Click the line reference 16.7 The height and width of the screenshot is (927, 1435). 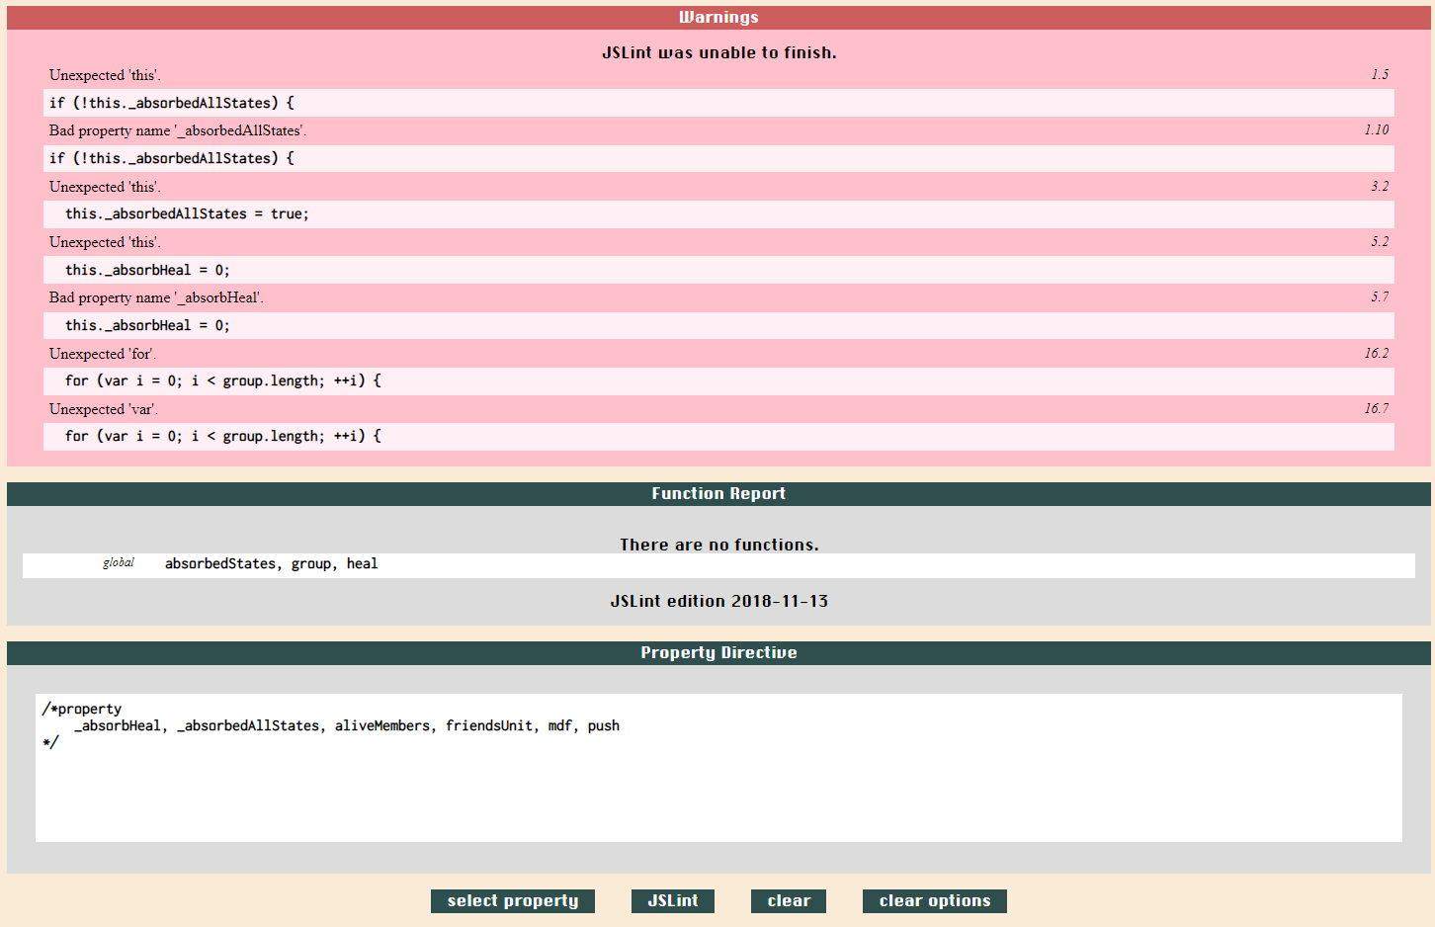point(1377,408)
